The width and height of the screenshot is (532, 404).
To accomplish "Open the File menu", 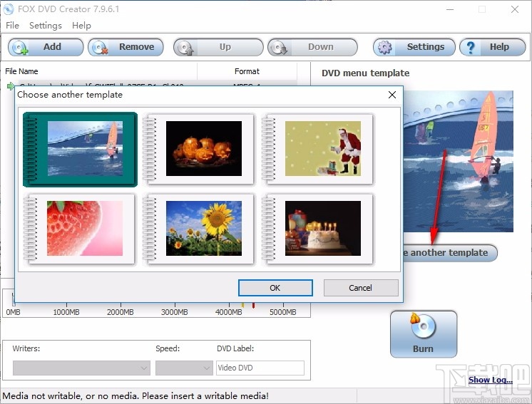I will pos(13,26).
